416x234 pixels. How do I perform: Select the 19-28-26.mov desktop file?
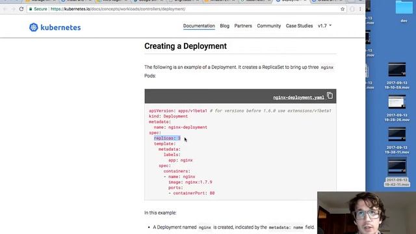[x=397, y=109]
